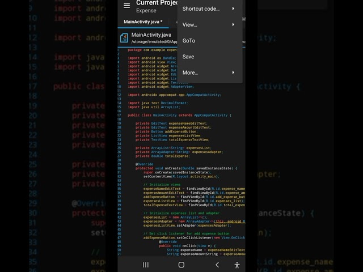Tap the Android back arrow
The width and height of the screenshot is (363, 272).
pos(217,265)
